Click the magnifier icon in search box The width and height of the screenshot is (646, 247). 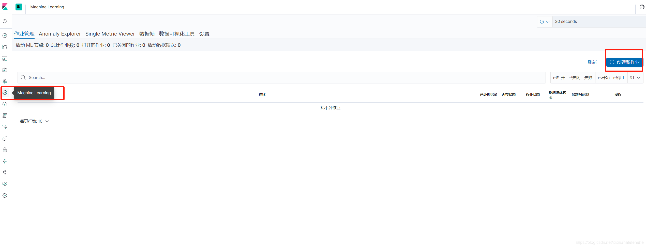pyautogui.click(x=23, y=77)
